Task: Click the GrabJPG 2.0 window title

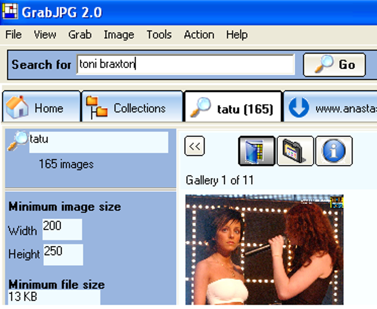Action: point(62,13)
